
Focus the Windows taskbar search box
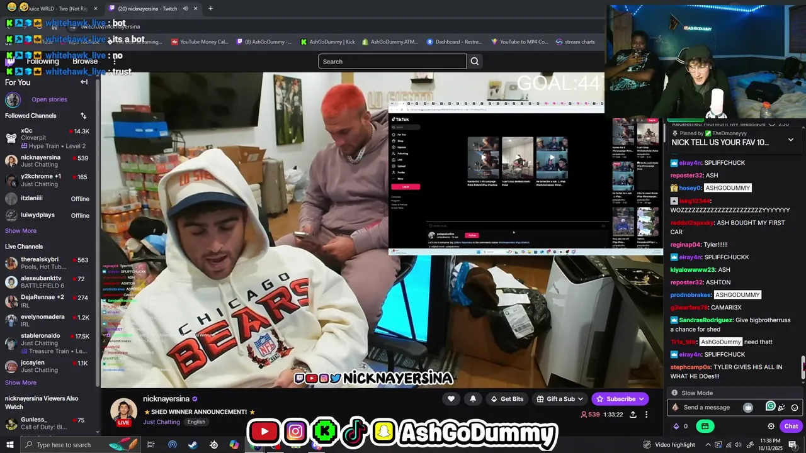click(x=81, y=445)
